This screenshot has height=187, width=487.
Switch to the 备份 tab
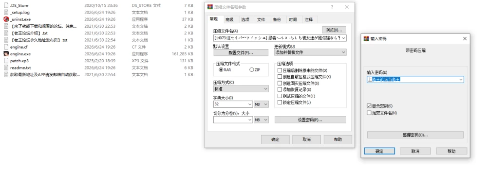point(277,19)
